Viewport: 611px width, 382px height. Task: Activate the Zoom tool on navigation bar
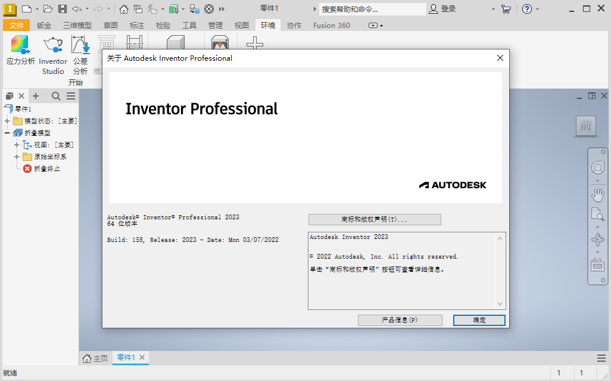click(x=598, y=215)
